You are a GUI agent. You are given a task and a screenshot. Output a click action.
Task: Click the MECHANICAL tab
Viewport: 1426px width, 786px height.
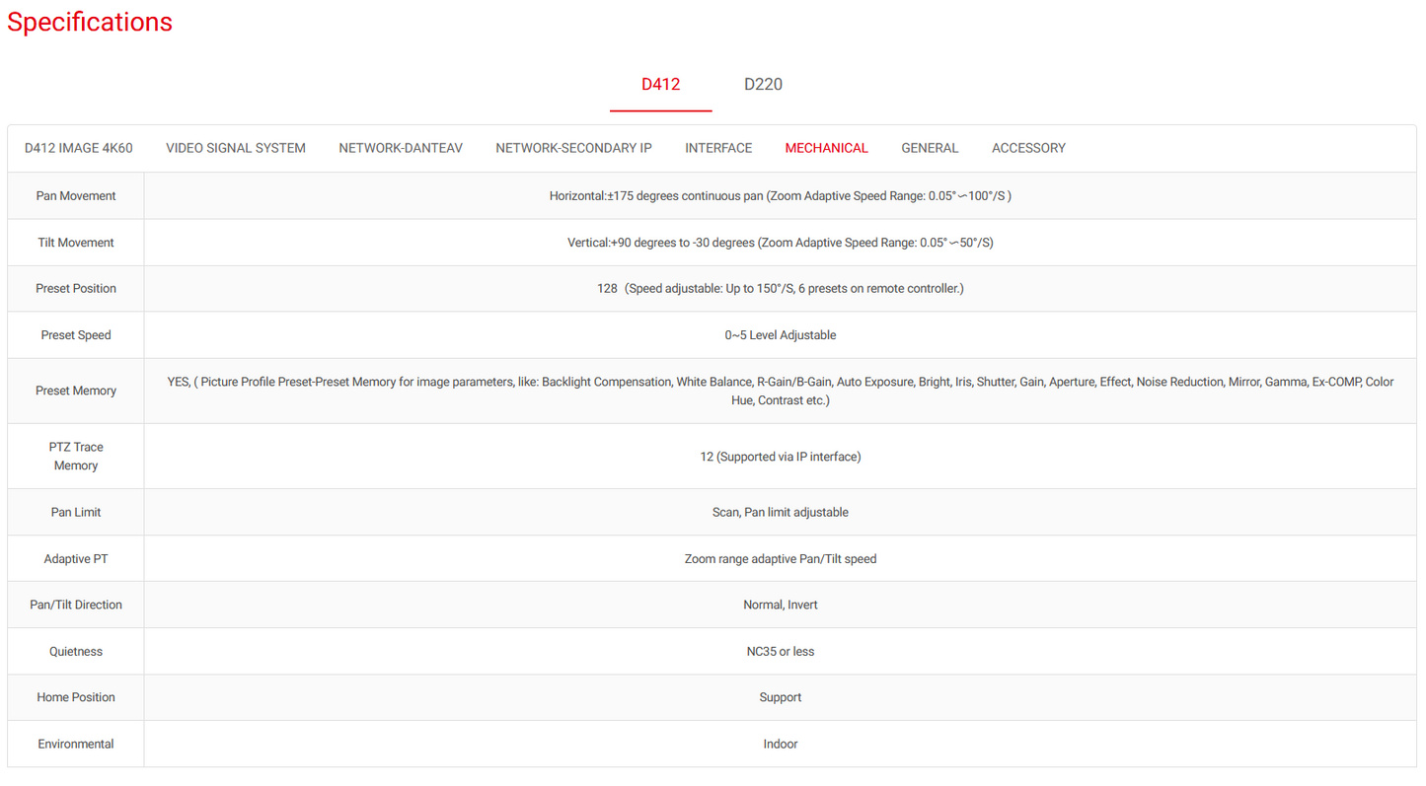pyautogui.click(x=826, y=148)
